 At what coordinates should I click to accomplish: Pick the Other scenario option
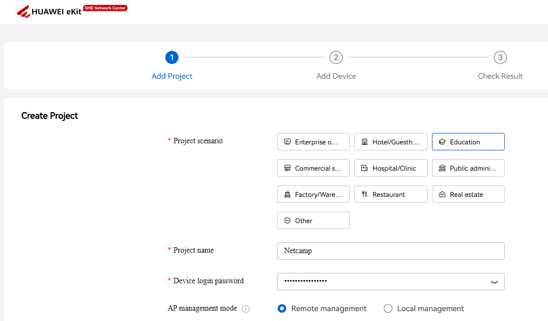coord(313,220)
